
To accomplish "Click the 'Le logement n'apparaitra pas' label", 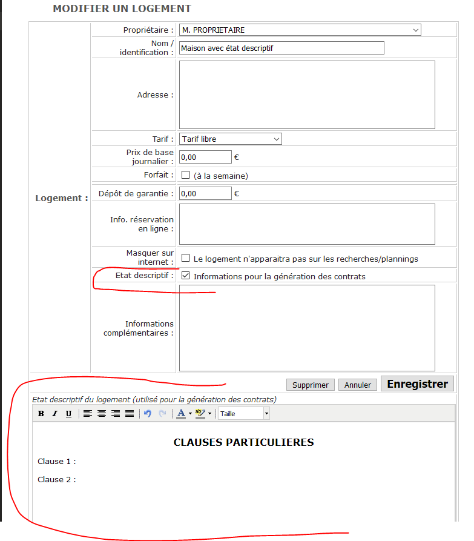I will (x=306, y=259).
